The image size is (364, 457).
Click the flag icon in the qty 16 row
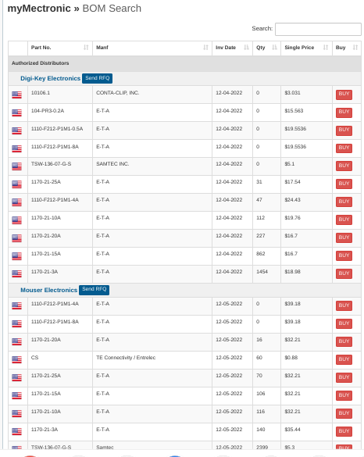[x=16, y=342]
